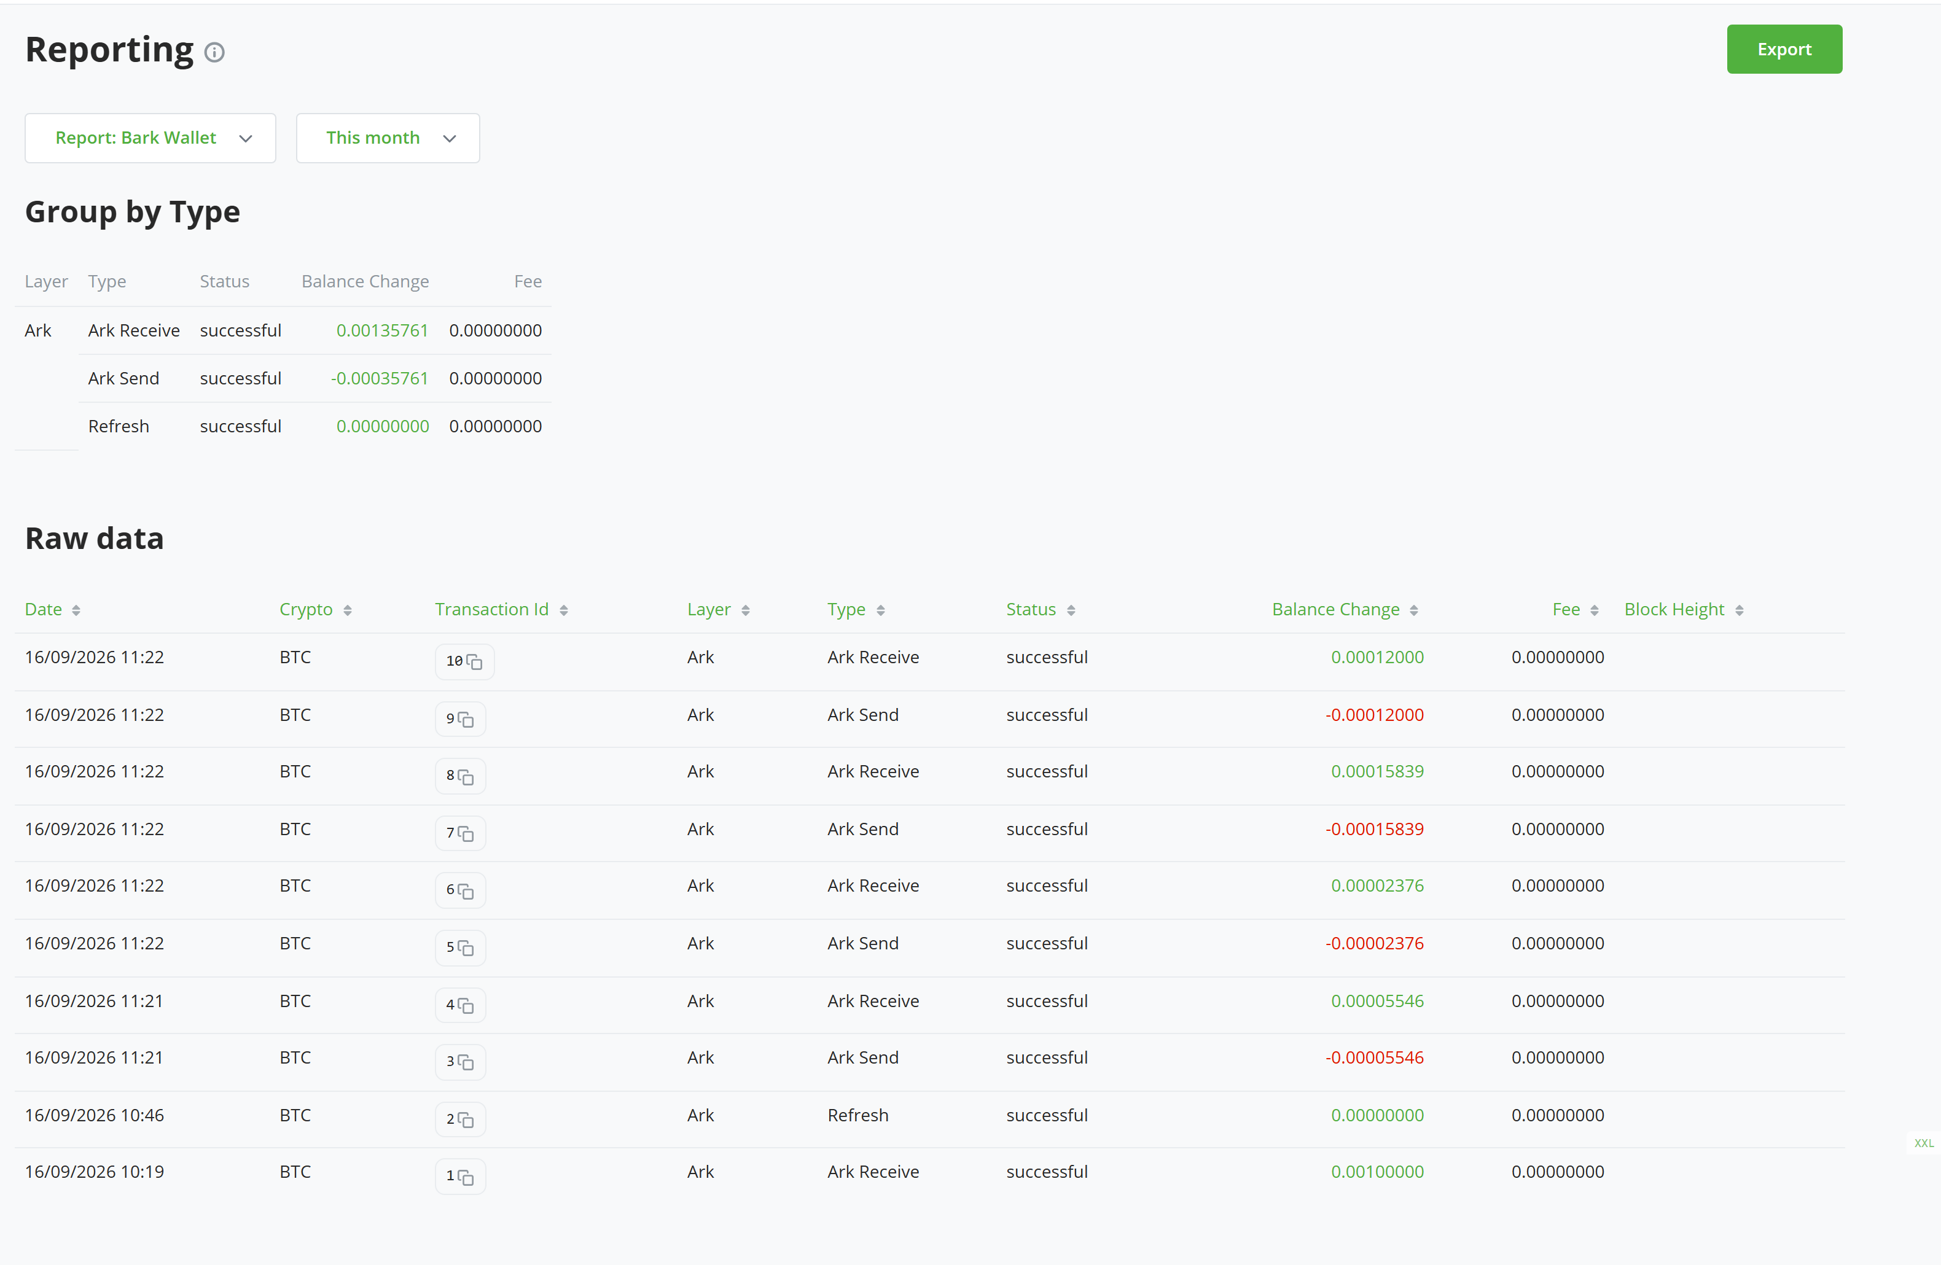Sort by Transaction Id sort arrows
Image resolution: width=1941 pixels, height=1265 pixels.
[x=563, y=610]
